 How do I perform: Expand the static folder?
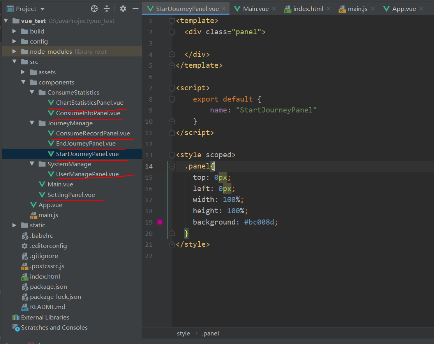(14, 225)
